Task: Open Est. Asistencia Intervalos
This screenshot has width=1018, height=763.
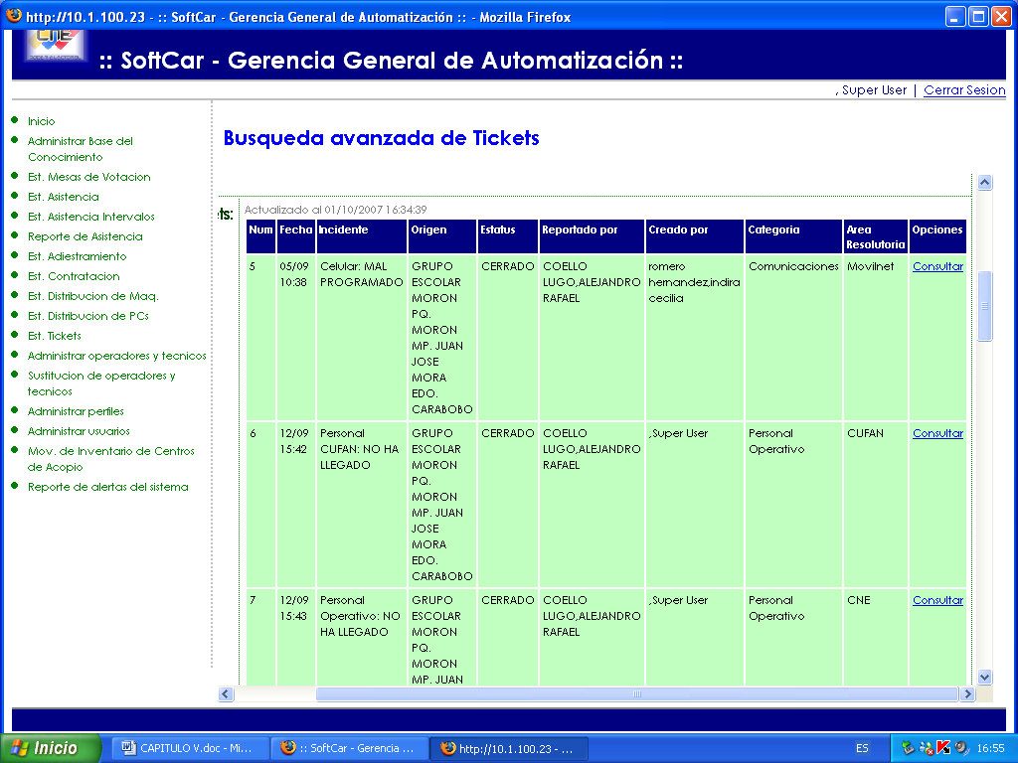Action: [91, 217]
